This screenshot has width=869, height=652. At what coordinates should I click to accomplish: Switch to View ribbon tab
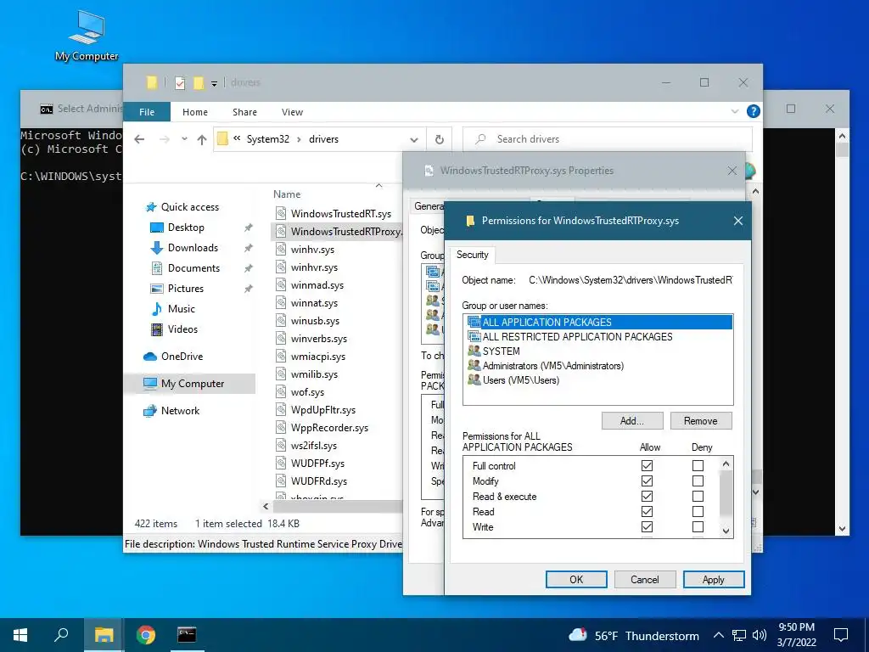[x=292, y=112]
